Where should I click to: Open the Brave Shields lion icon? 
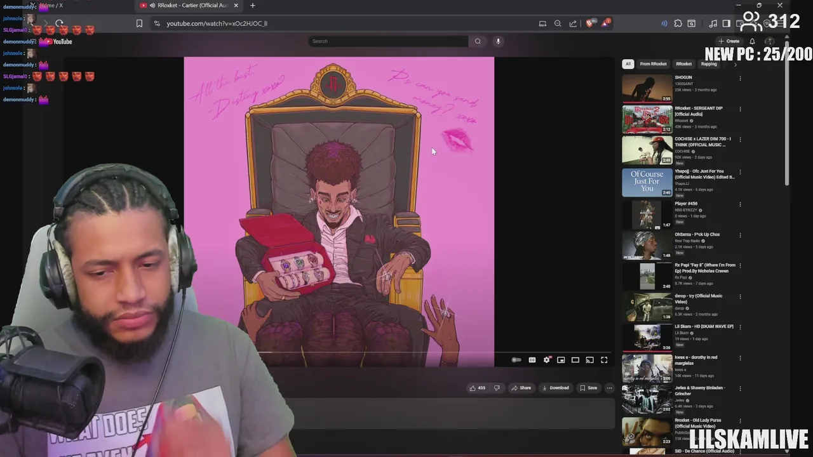coord(590,23)
